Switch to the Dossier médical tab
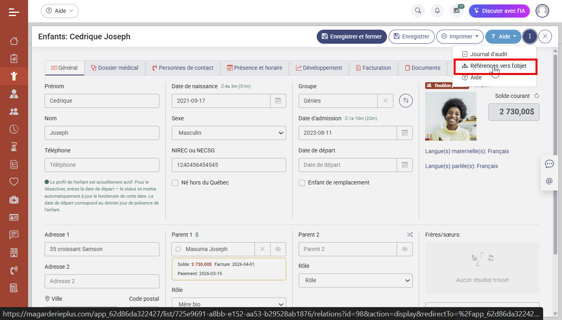This screenshot has height=320, width=562. (115, 68)
